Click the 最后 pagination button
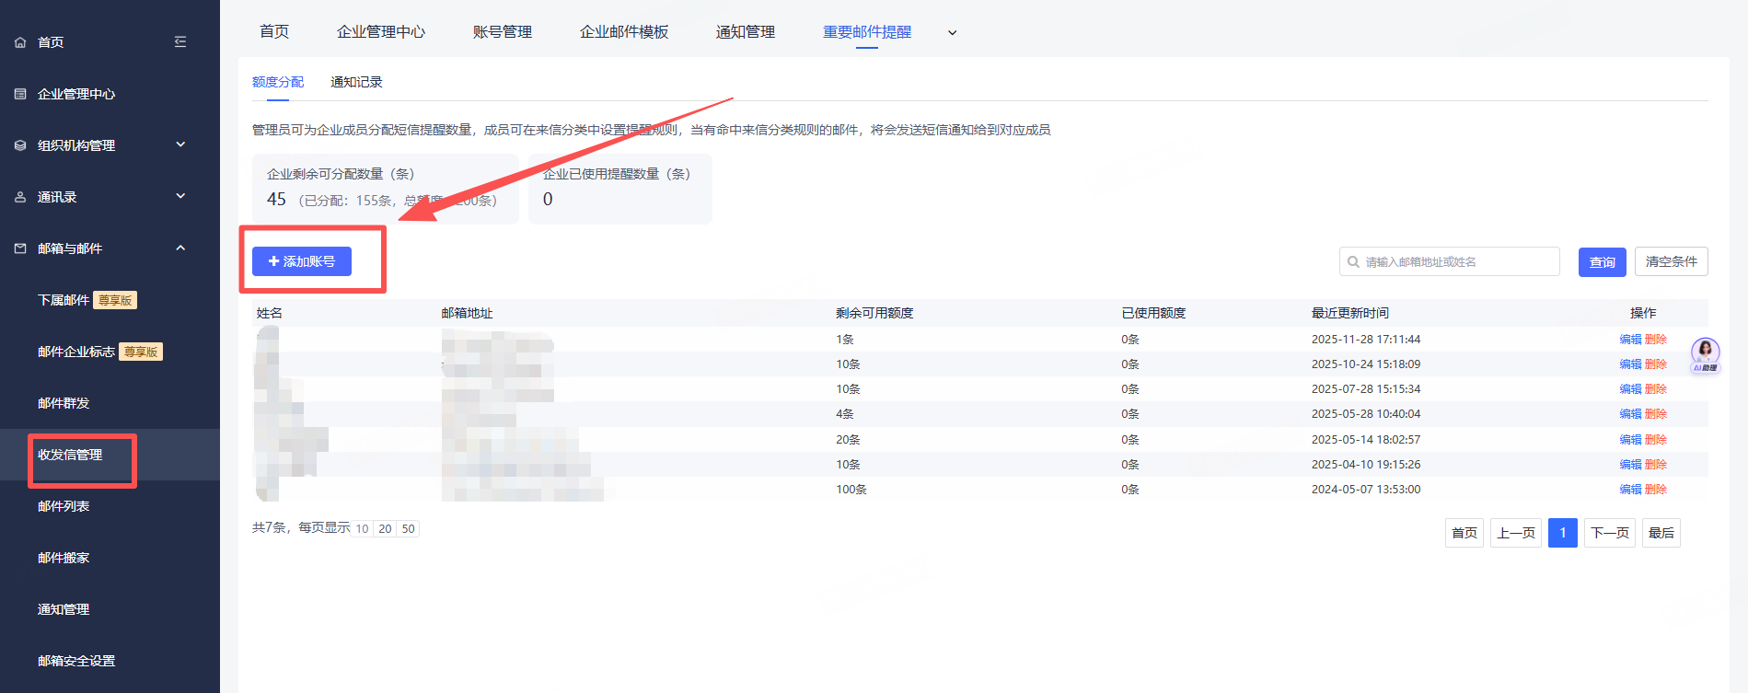Image resolution: width=1748 pixels, height=693 pixels. (1661, 533)
